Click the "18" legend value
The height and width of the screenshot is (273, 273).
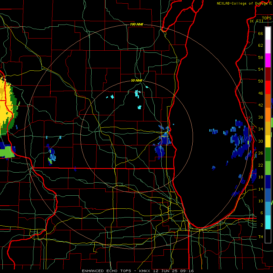(x=261, y=177)
